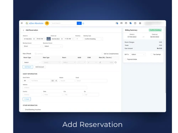Image resolution: width=178 pixels, height=133 pixels.
Task: Click the Add Discount button
Action: point(40,67)
